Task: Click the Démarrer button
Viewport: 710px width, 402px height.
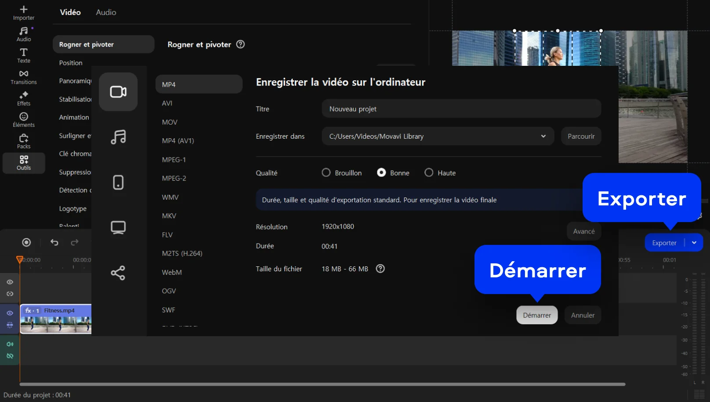Action: 537,315
